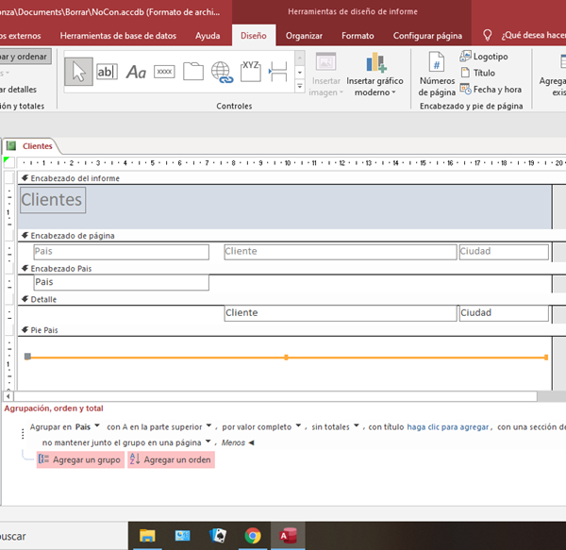Expand the Controles gallery more arrow
This screenshot has height=550, width=566.
point(300,85)
